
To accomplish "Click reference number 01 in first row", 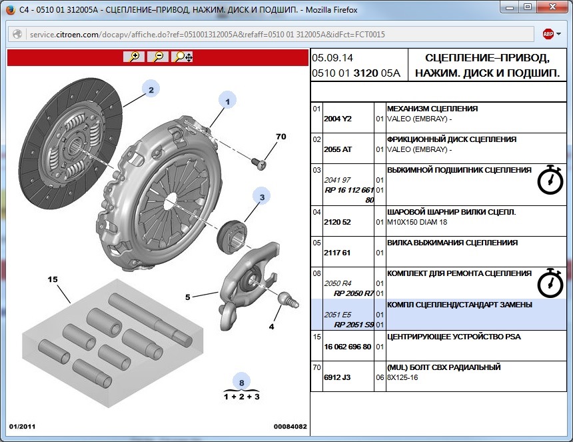I will coord(316,109).
